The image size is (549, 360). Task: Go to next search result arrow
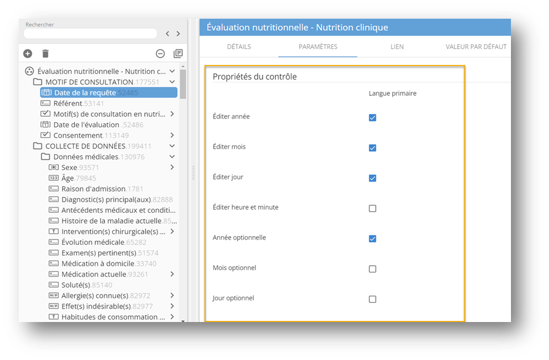pyautogui.click(x=179, y=34)
